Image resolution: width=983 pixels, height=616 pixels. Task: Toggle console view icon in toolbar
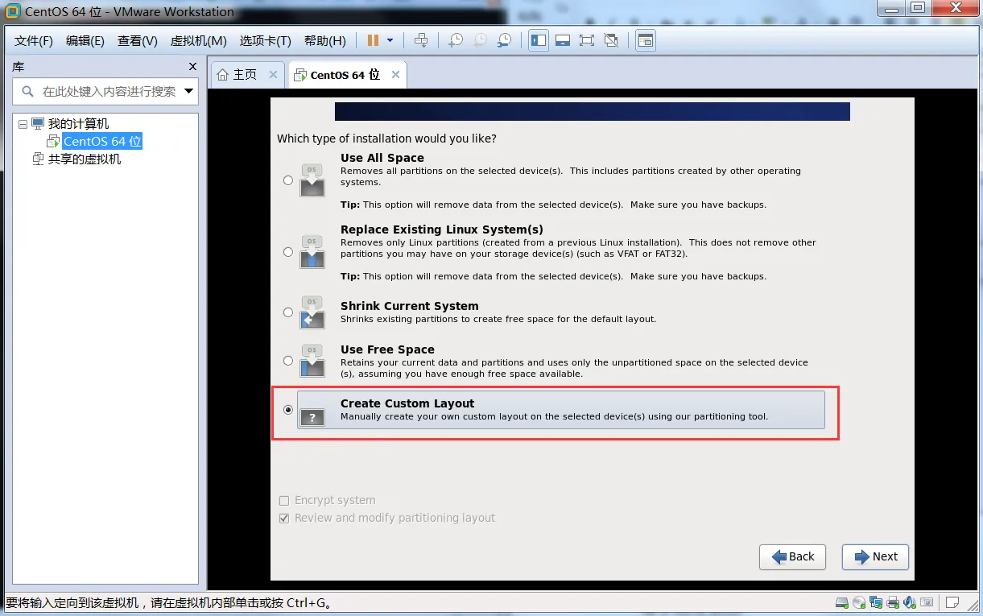click(646, 40)
